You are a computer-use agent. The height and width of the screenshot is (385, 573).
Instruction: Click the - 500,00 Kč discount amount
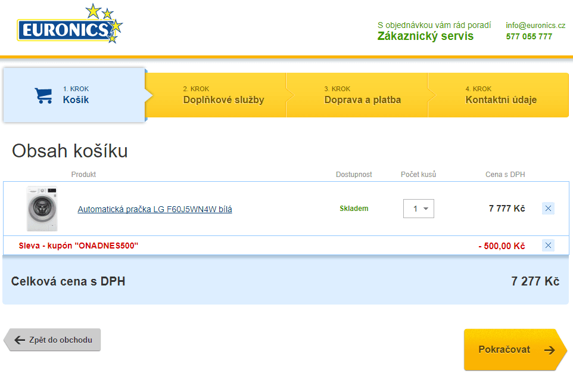click(502, 246)
